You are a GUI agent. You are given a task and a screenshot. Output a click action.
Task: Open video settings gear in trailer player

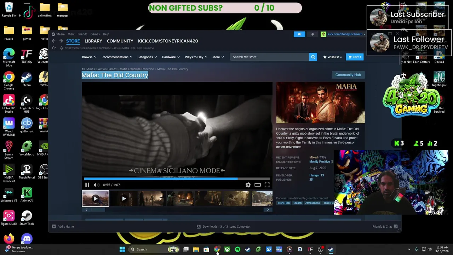pyautogui.click(x=248, y=185)
